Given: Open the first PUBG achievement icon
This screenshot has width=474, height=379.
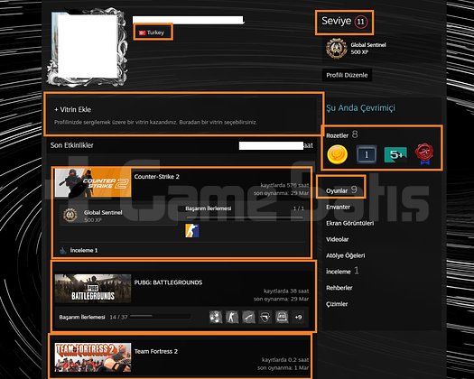Looking at the screenshot, I should (216, 317).
